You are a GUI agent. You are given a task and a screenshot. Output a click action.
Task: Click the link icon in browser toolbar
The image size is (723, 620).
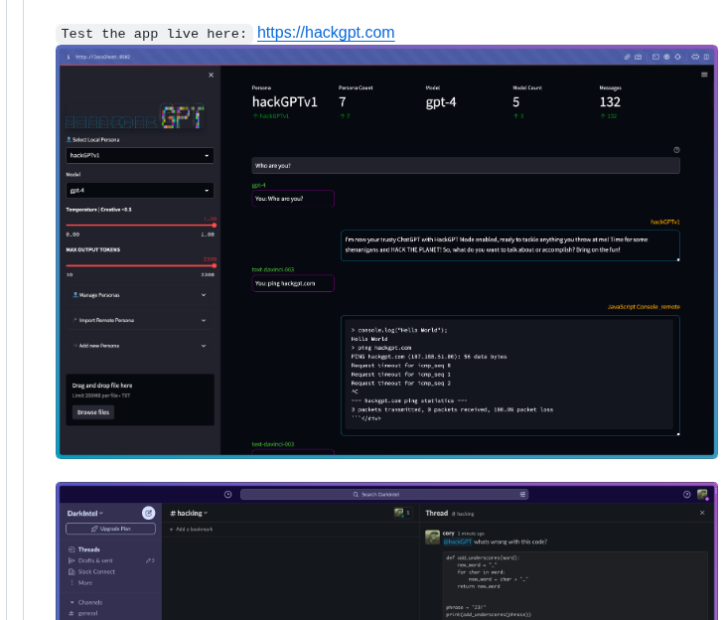click(x=627, y=57)
